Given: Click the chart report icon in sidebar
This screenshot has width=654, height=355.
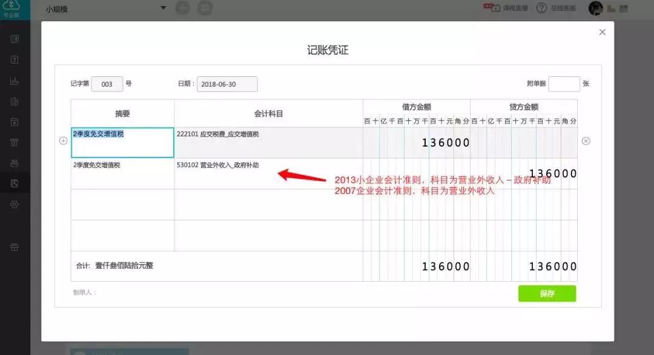Looking at the screenshot, I should pyautogui.click(x=15, y=81).
